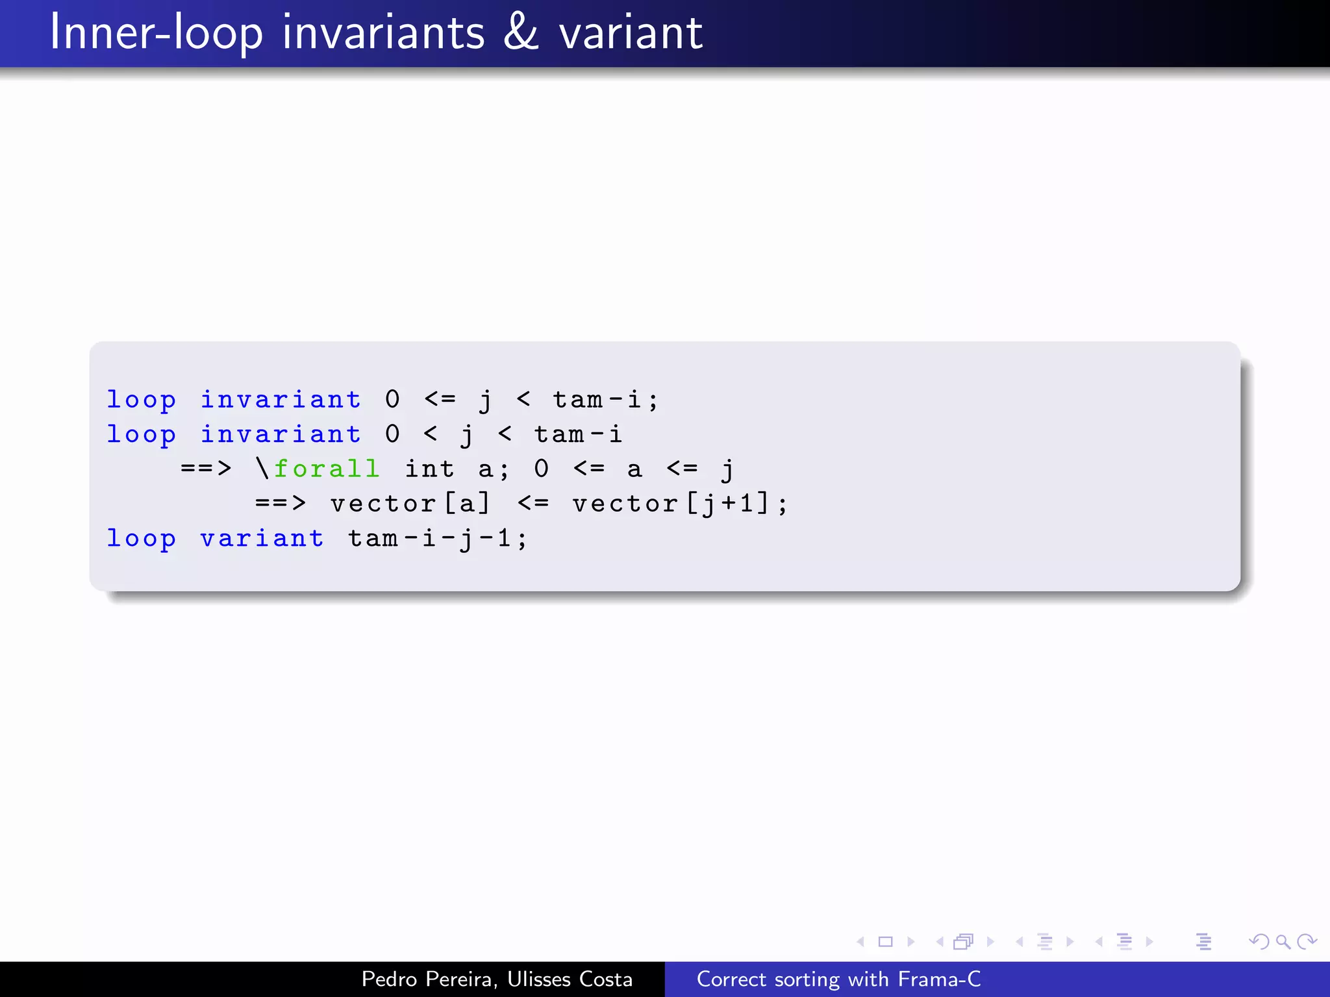Image resolution: width=1330 pixels, height=997 pixels.
Task: Click the go-back curved arrow icon
Action: pyautogui.click(x=1259, y=942)
